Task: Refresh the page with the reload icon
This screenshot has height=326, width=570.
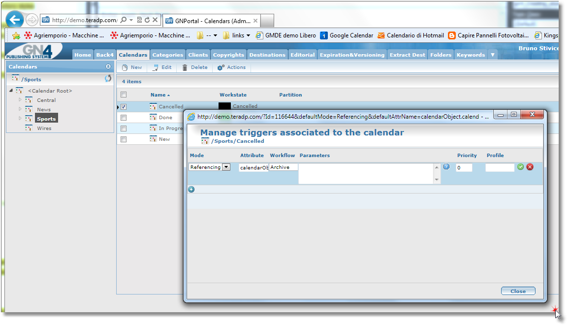Action: (147, 20)
